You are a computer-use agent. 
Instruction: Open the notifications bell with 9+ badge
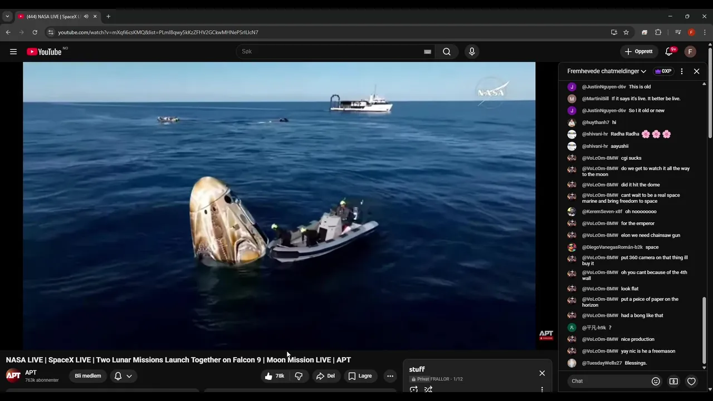(x=670, y=52)
